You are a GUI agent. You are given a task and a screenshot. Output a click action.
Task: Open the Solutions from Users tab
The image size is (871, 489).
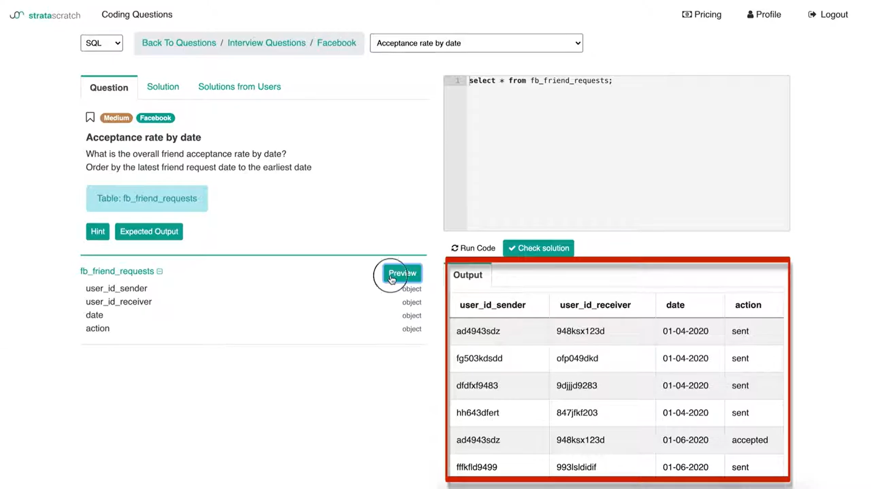pos(240,86)
